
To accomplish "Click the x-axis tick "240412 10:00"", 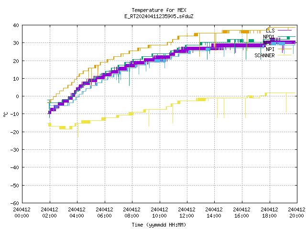I will click(159, 212).
